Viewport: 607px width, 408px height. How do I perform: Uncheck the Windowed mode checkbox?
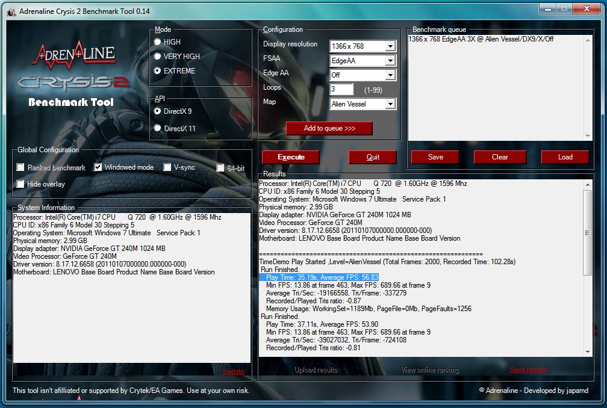[x=98, y=167]
